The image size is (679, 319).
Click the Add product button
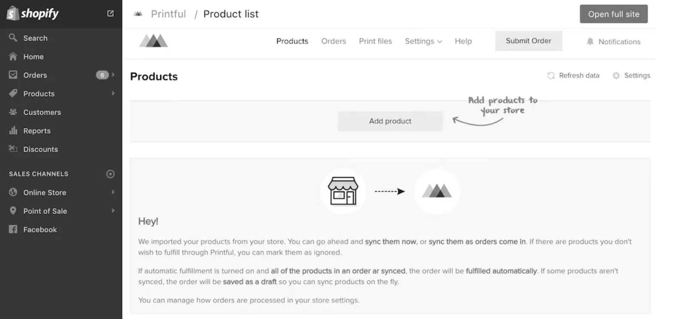click(x=390, y=121)
